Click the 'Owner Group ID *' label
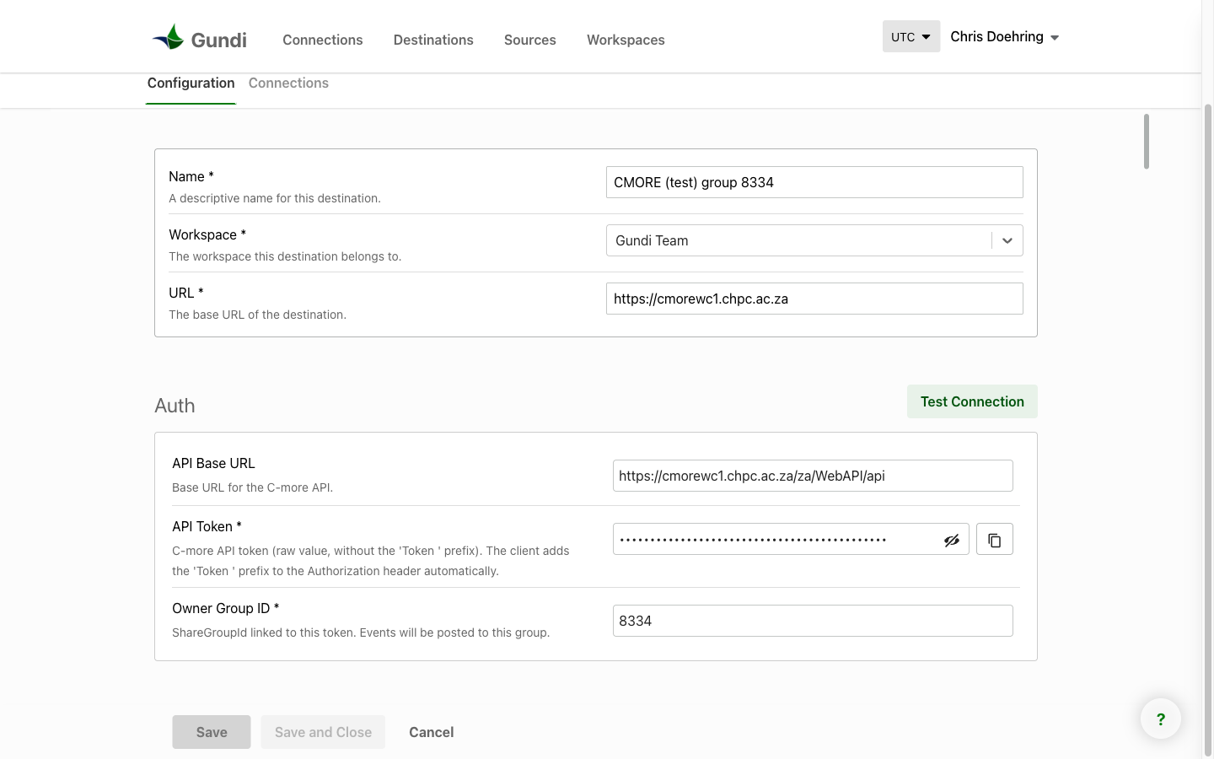This screenshot has width=1214, height=759. [226, 608]
